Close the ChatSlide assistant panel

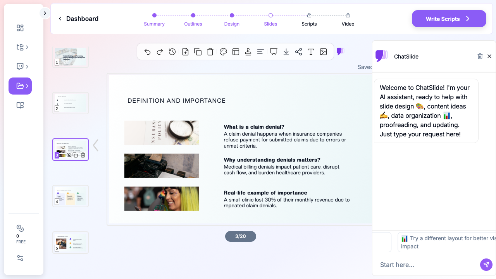click(x=489, y=56)
